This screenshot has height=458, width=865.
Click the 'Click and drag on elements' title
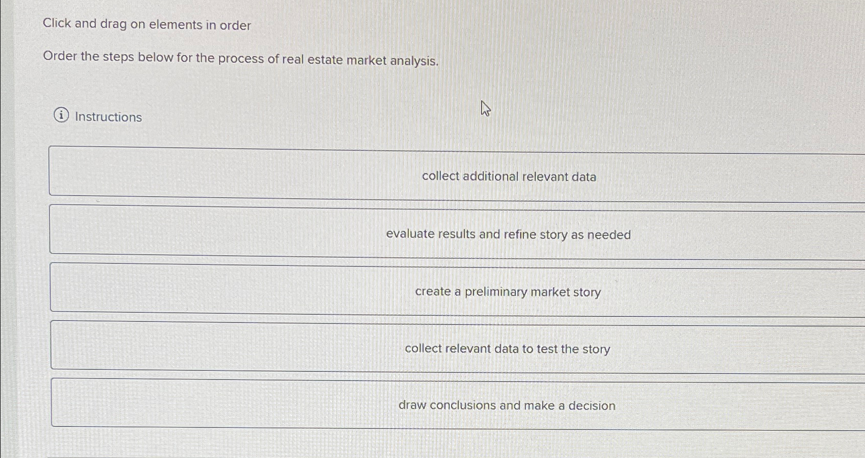(x=146, y=24)
